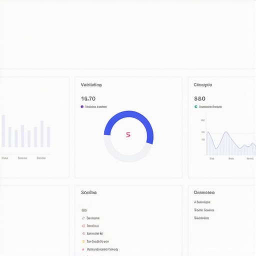This screenshot has height=256, width=256.
Task: Open the longest entry in the bottom list
Action: (x=102, y=249)
